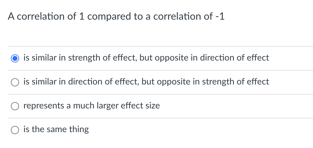The image size is (313, 148).
Task: Click the word 'larger' in third answer
Action: coord(108,106)
